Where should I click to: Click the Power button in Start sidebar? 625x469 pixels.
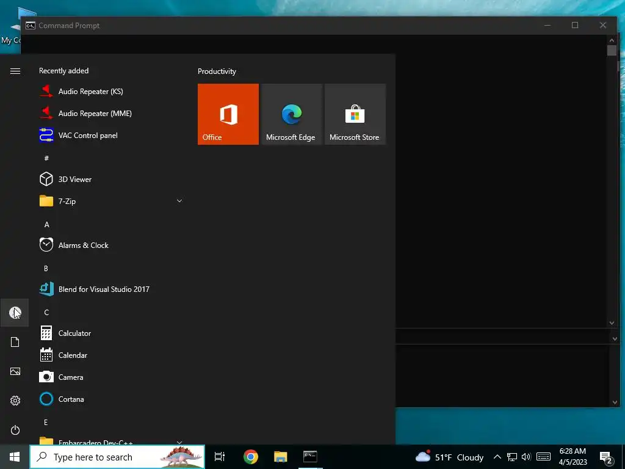(x=15, y=430)
